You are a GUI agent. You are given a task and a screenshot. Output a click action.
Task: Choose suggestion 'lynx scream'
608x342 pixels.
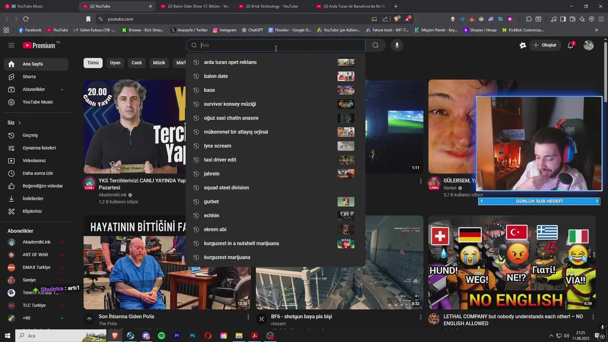275,146
